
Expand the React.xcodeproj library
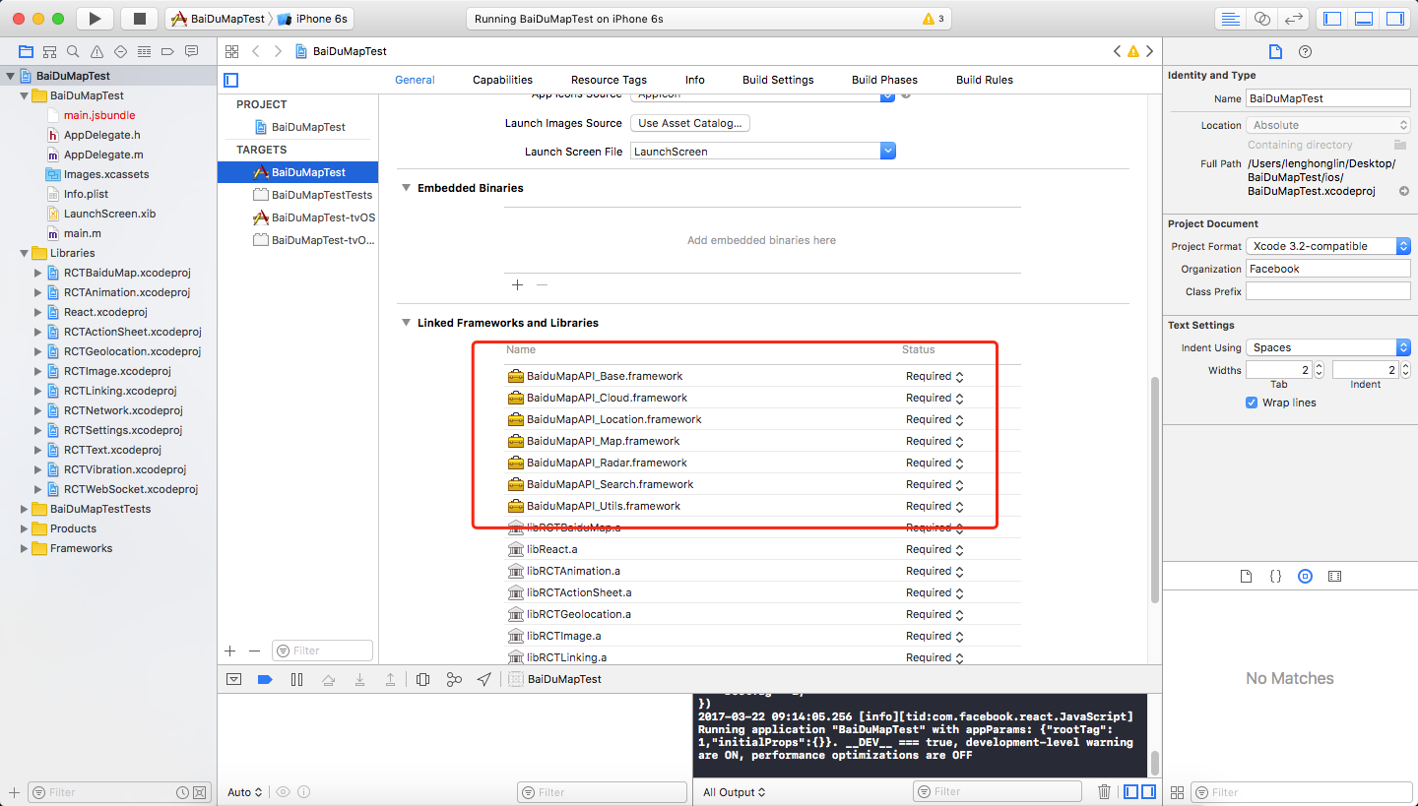coord(38,312)
